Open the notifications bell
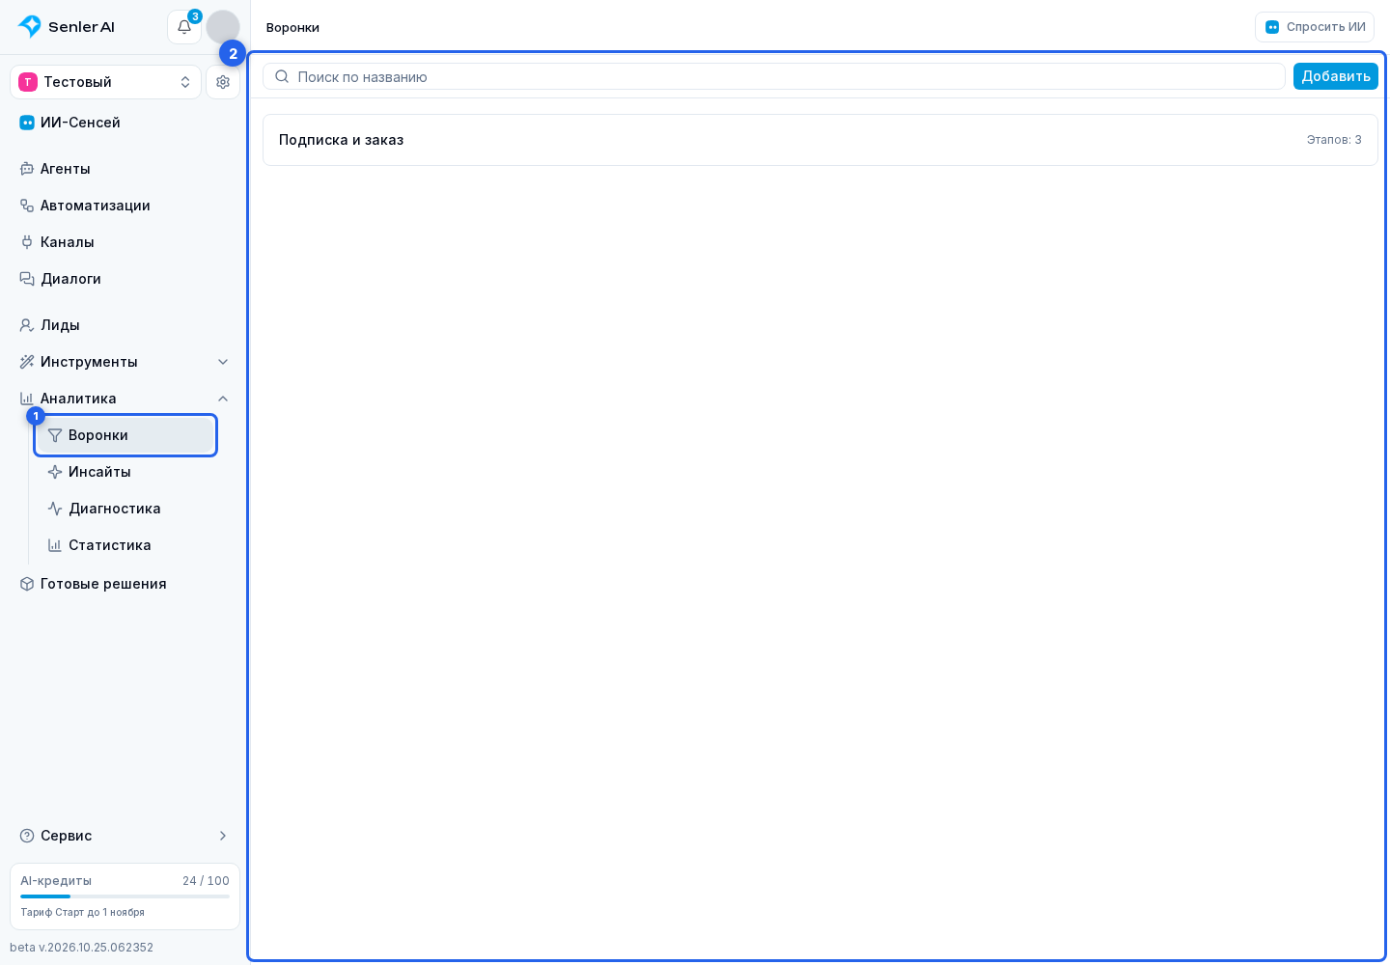Screen dimensions: 1390x965 pyautogui.click(x=184, y=27)
